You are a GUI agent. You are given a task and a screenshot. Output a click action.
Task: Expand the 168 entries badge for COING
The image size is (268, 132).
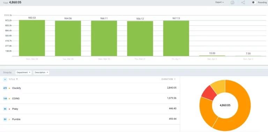5,99
